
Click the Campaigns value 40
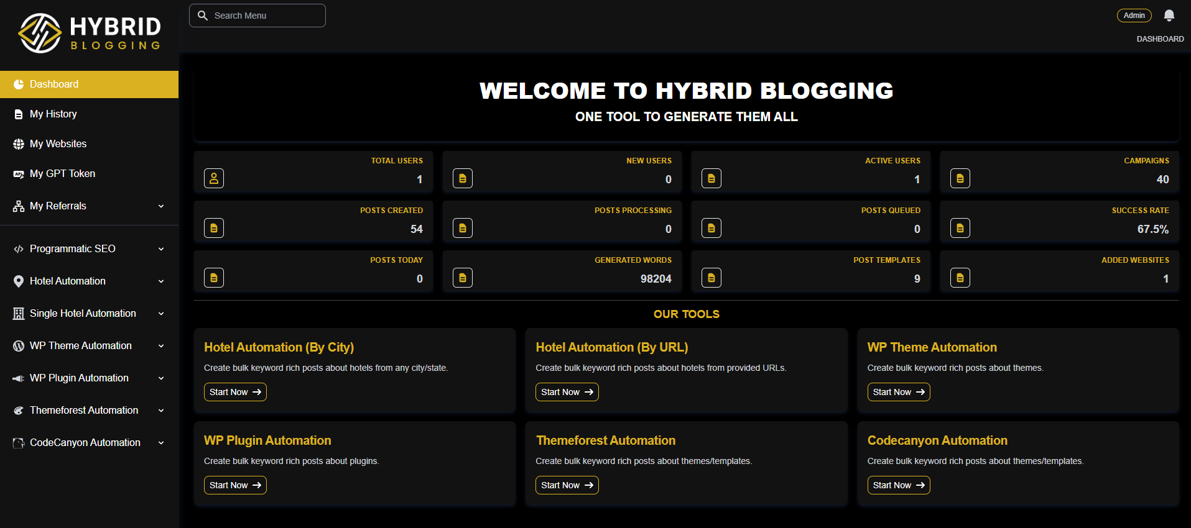tap(1163, 180)
